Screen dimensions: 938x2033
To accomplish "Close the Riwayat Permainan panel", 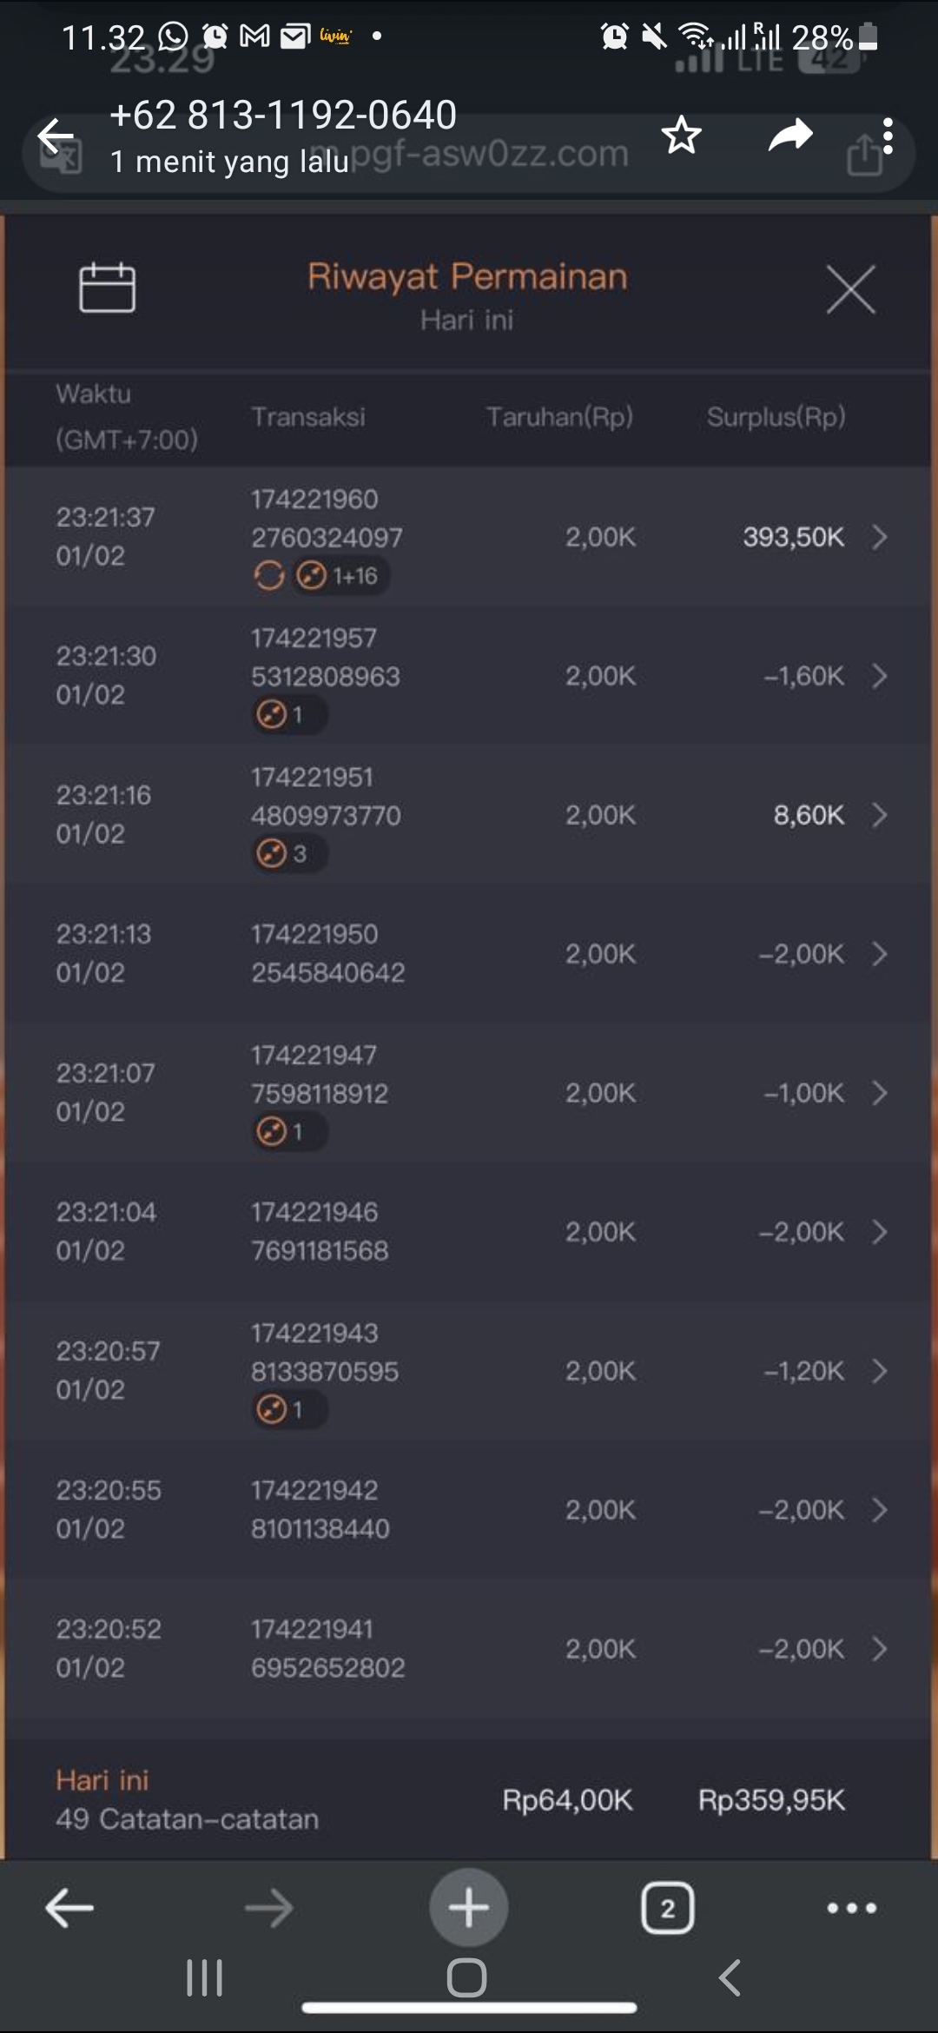I will (x=850, y=288).
